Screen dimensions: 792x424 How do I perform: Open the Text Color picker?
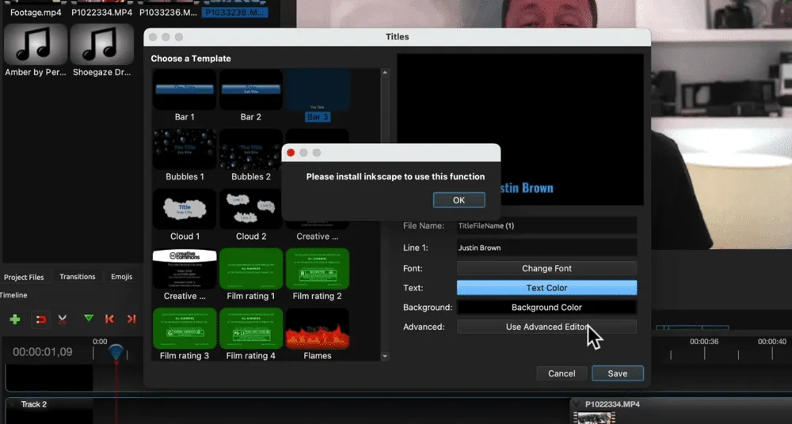click(546, 288)
